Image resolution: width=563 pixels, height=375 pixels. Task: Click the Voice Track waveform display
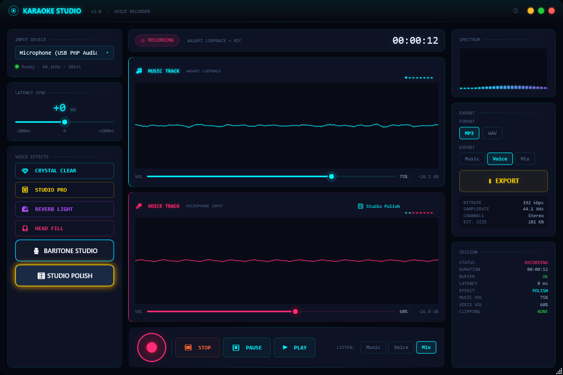[x=287, y=260]
